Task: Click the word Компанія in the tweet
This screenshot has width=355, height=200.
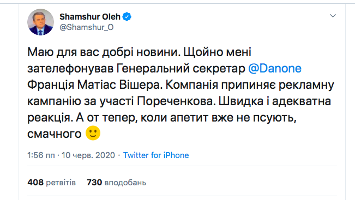Action: (192, 85)
